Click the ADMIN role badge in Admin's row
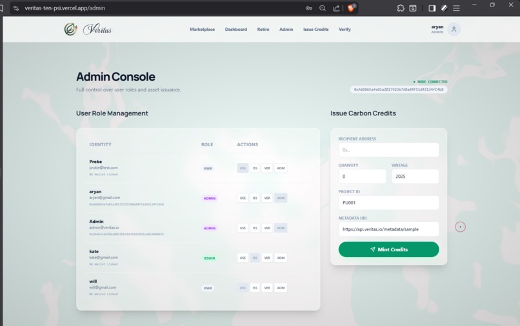The width and height of the screenshot is (520, 326). click(210, 228)
